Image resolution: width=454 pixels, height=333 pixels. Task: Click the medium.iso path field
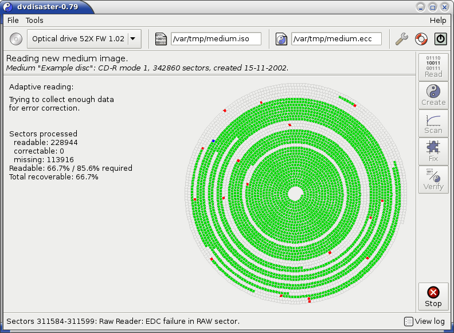[216, 39]
